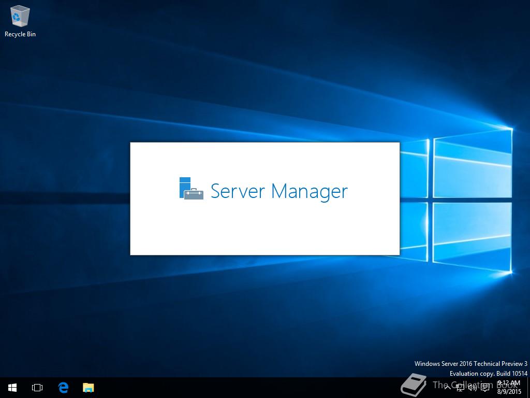530x398 pixels.
Task: Open the Recycle Bin desktop icon
Action: tap(20, 21)
